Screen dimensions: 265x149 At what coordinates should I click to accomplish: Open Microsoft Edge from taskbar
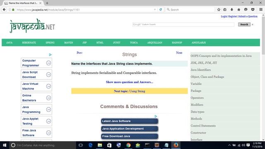point(90,145)
